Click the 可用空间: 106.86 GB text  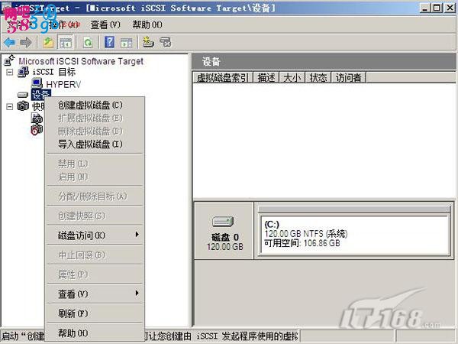point(302,243)
